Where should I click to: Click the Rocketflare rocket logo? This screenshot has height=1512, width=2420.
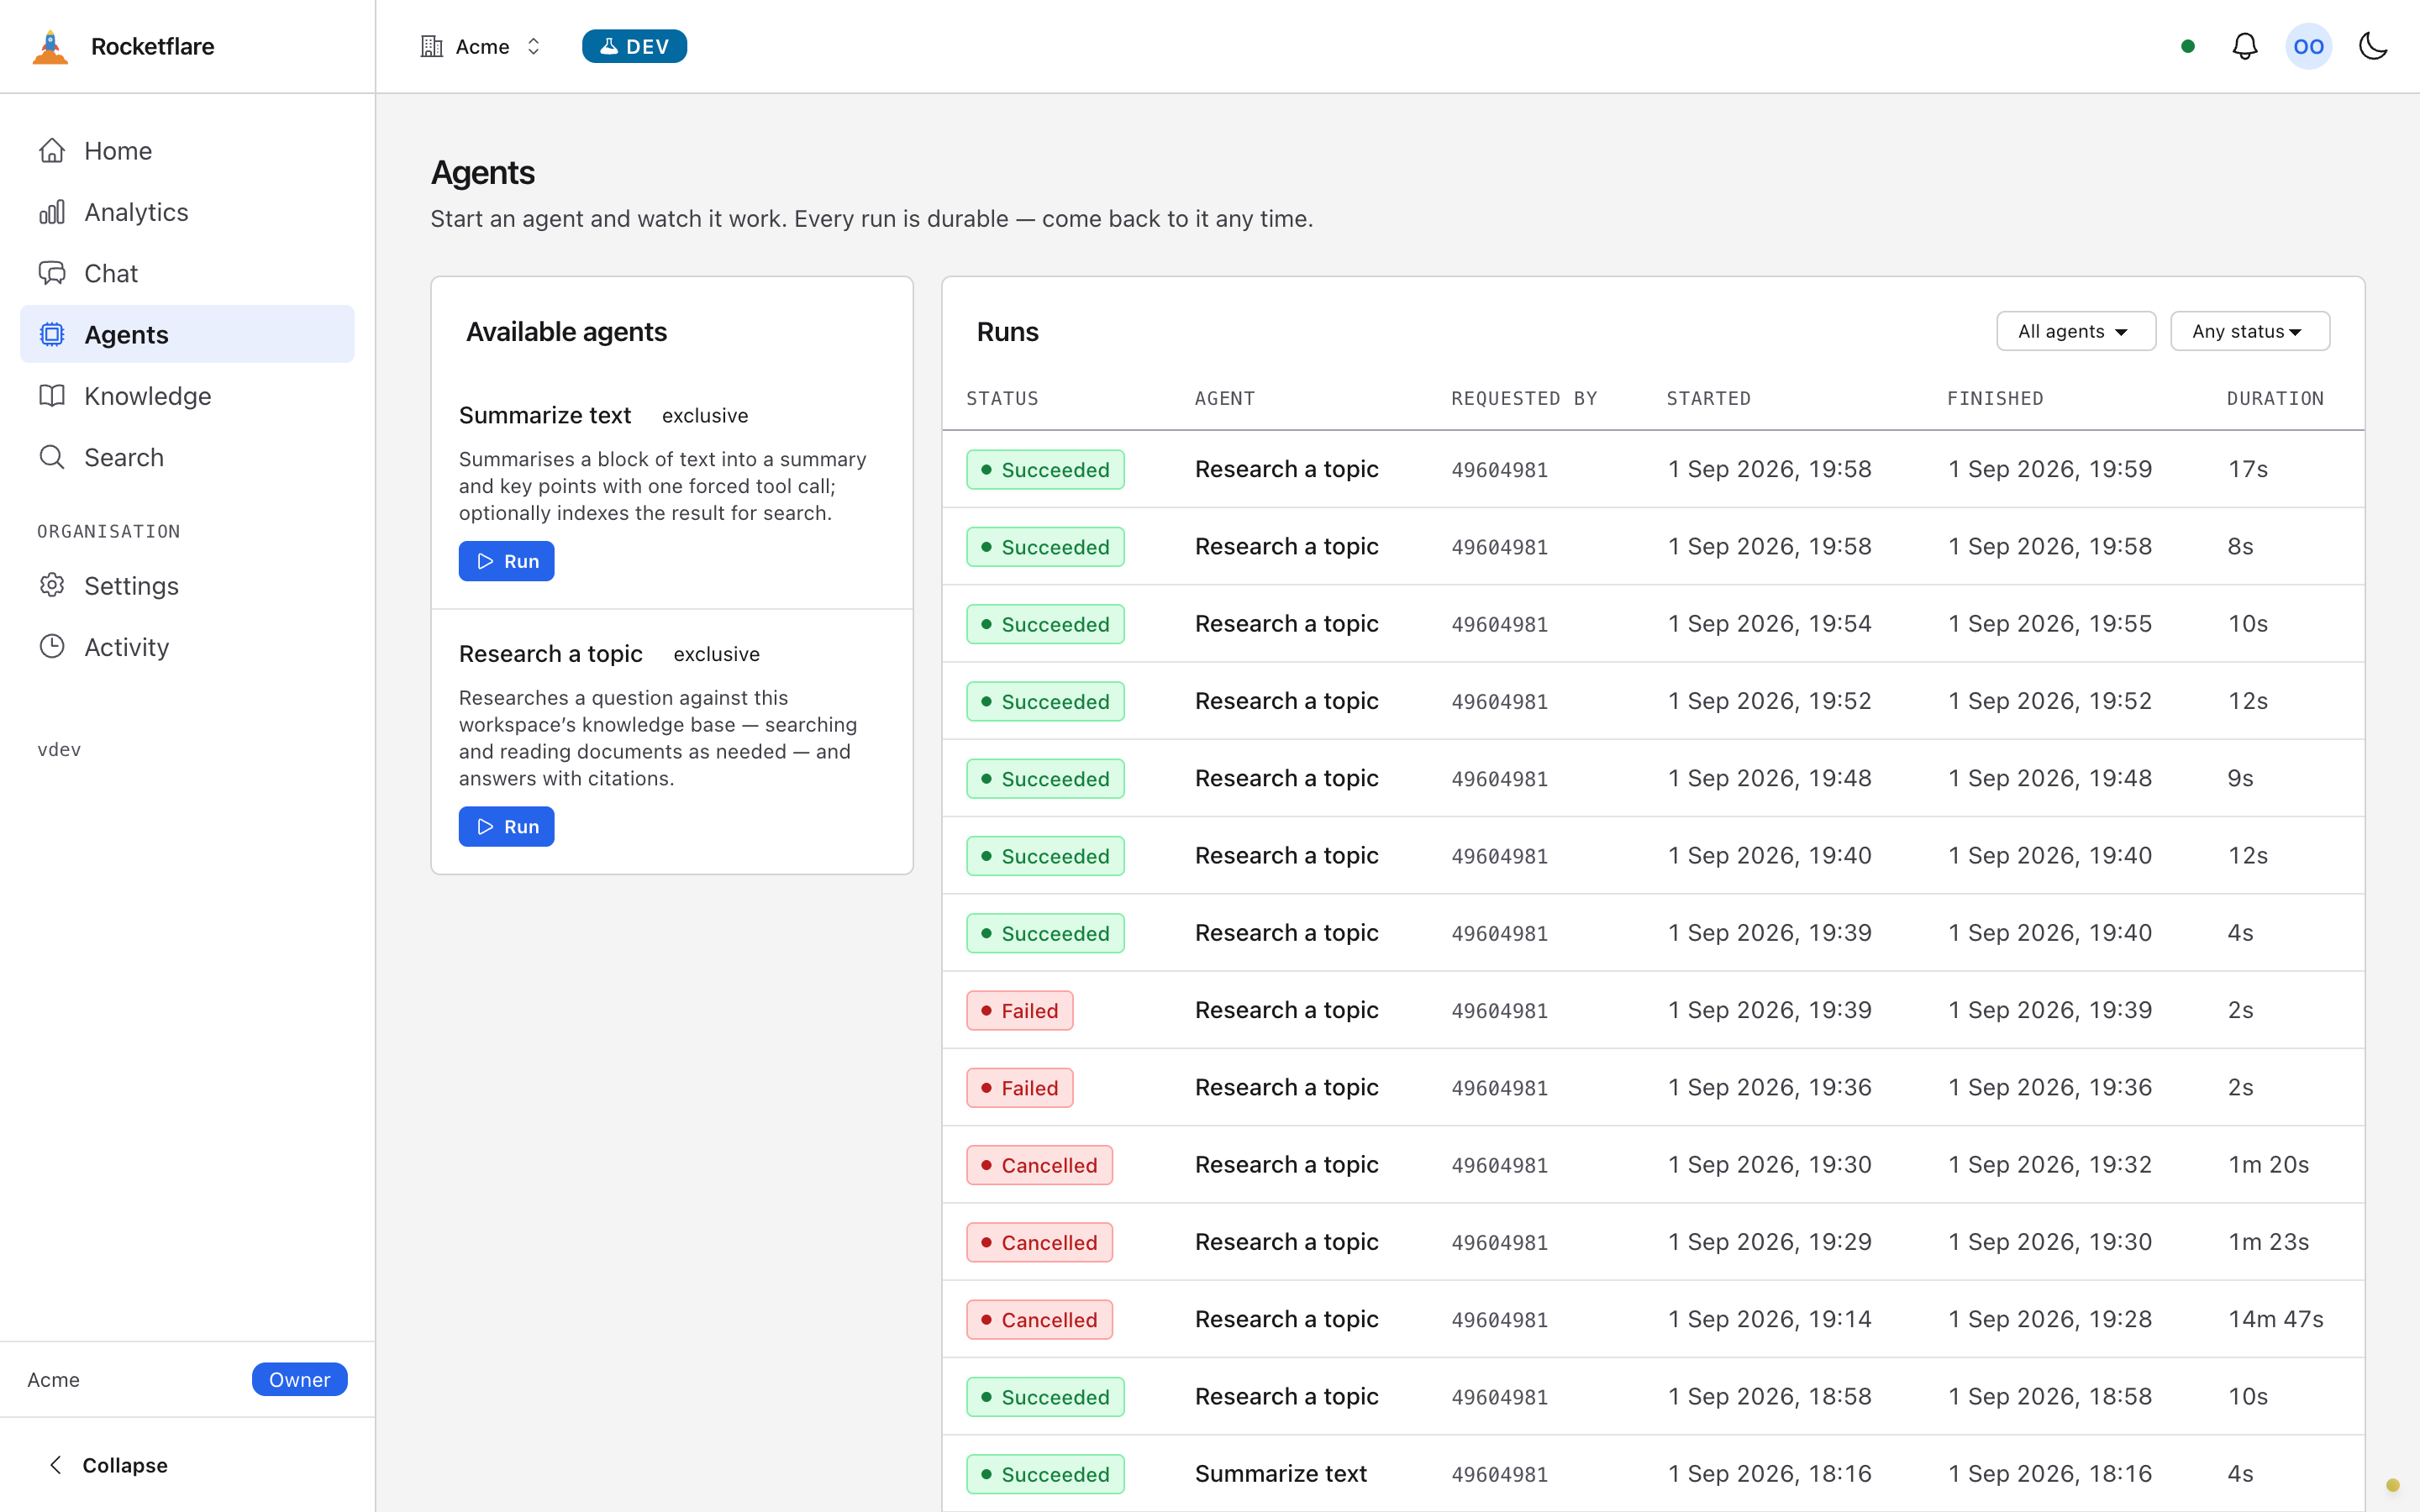coord(50,47)
